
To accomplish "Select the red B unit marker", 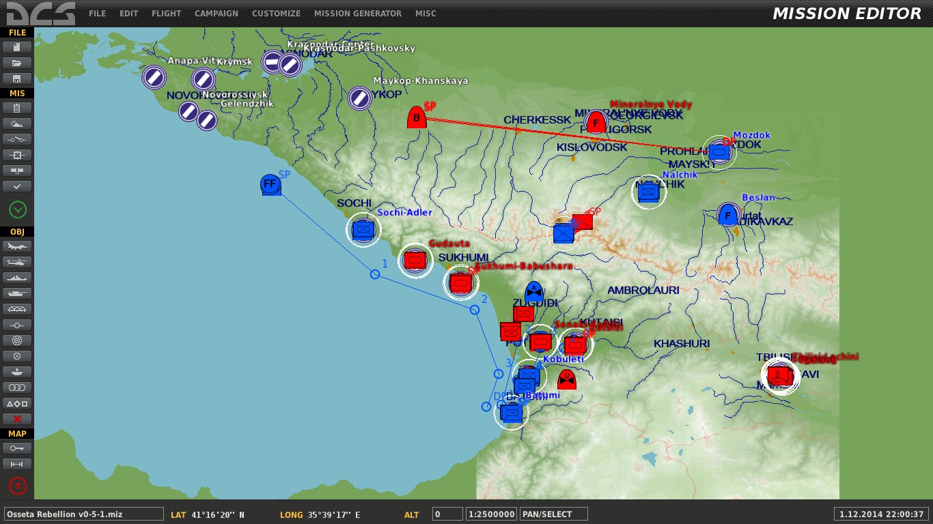I will tap(417, 118).
